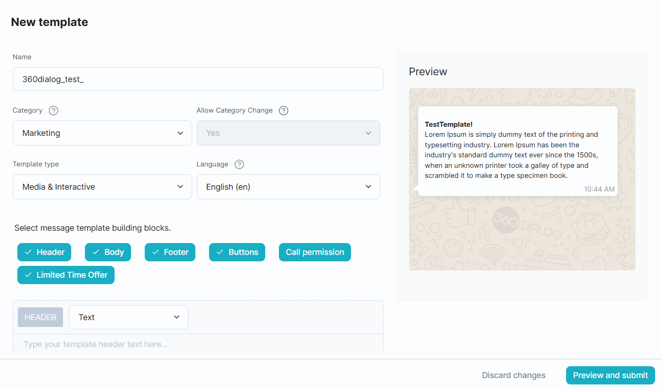Click the HEADER label tag
The height and width of the screenshot is (389, 661).
point(41,317)
